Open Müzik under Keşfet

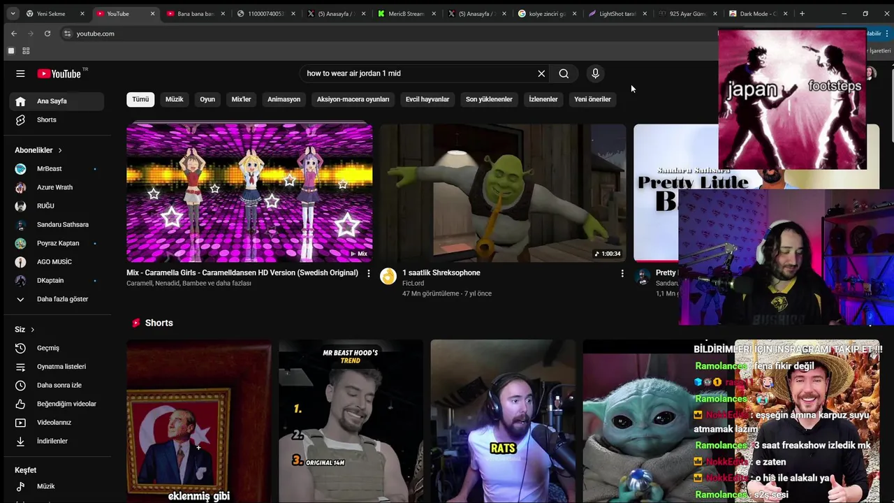(57, 486)
